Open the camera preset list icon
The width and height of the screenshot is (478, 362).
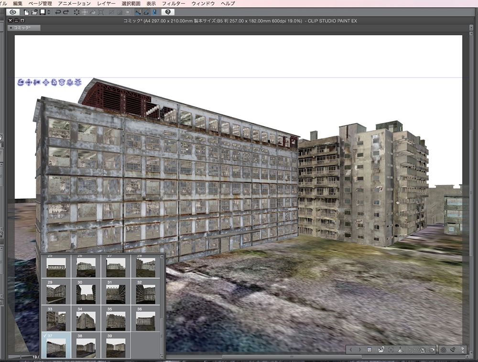[381, 350]
